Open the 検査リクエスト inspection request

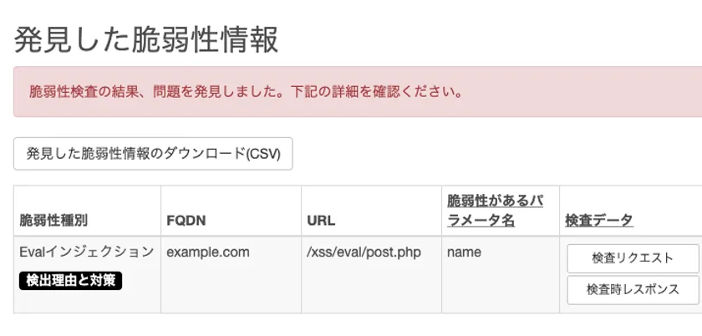tap(633, 258)
